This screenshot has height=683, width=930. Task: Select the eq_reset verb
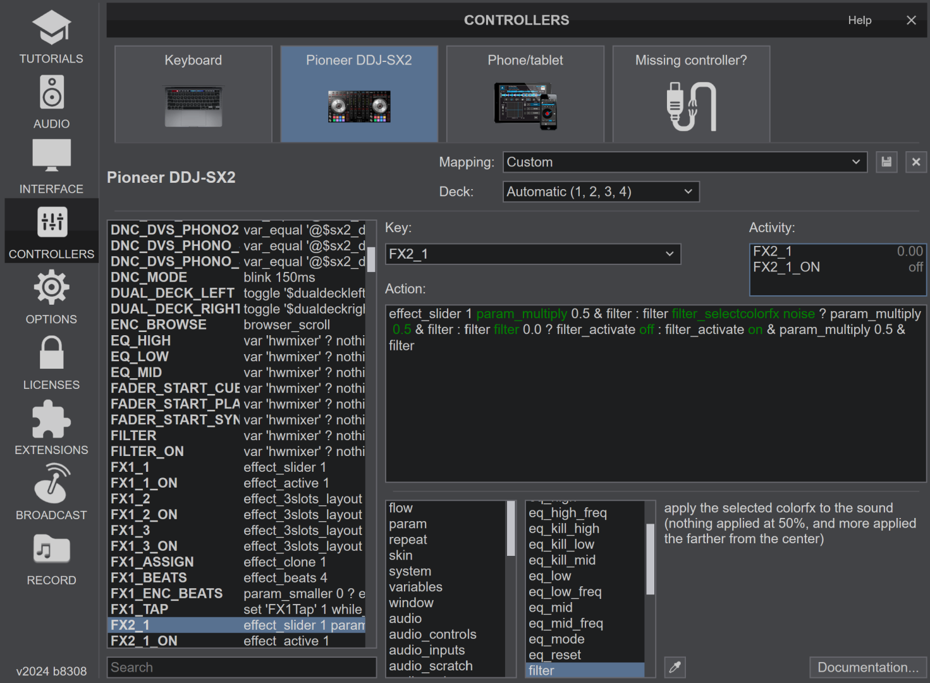click(585, 655)
